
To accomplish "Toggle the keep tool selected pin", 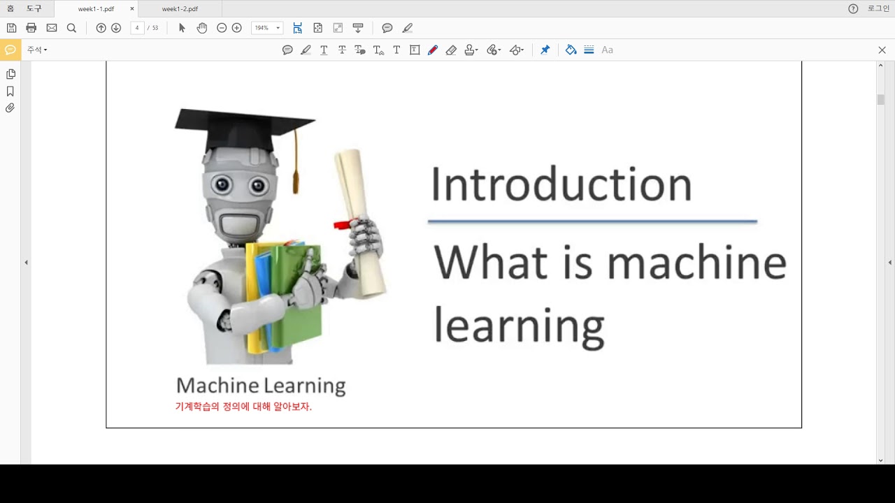I will pos(545,50).
